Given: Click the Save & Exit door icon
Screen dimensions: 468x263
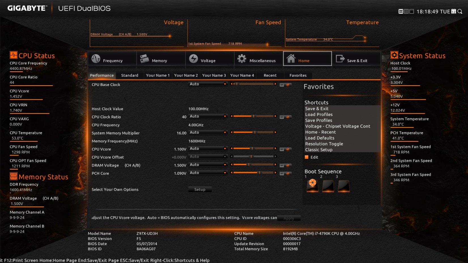Looking at the screenshot, I should click(340, 58).
